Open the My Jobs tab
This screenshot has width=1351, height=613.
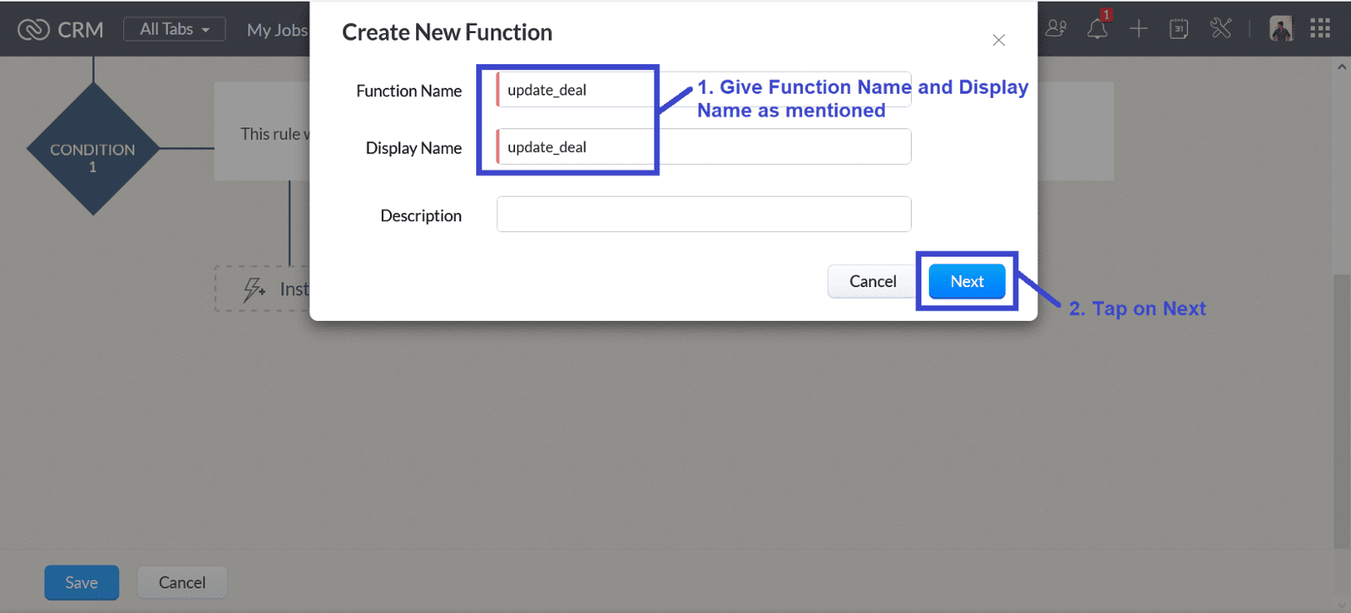tap(277, 30)
